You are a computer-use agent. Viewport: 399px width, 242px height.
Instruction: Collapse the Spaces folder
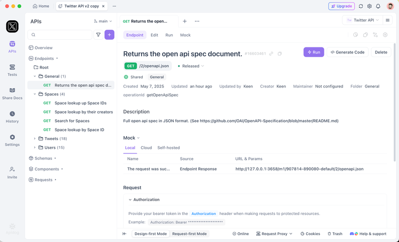point(35,94)
